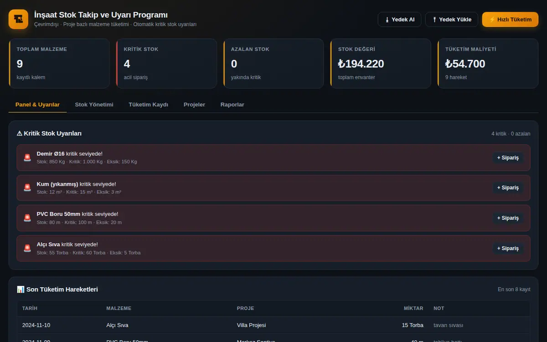Click the 15 Torba quantity cell
This screenshot has height=342, width=547.
[413, 326]
